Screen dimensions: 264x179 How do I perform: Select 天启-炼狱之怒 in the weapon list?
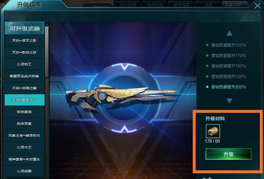(24, 52)
